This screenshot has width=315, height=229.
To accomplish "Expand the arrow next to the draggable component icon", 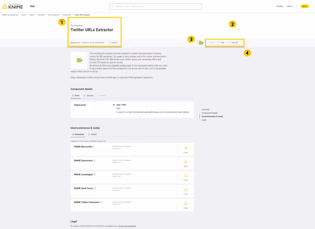I will click(x=203, y=42).
